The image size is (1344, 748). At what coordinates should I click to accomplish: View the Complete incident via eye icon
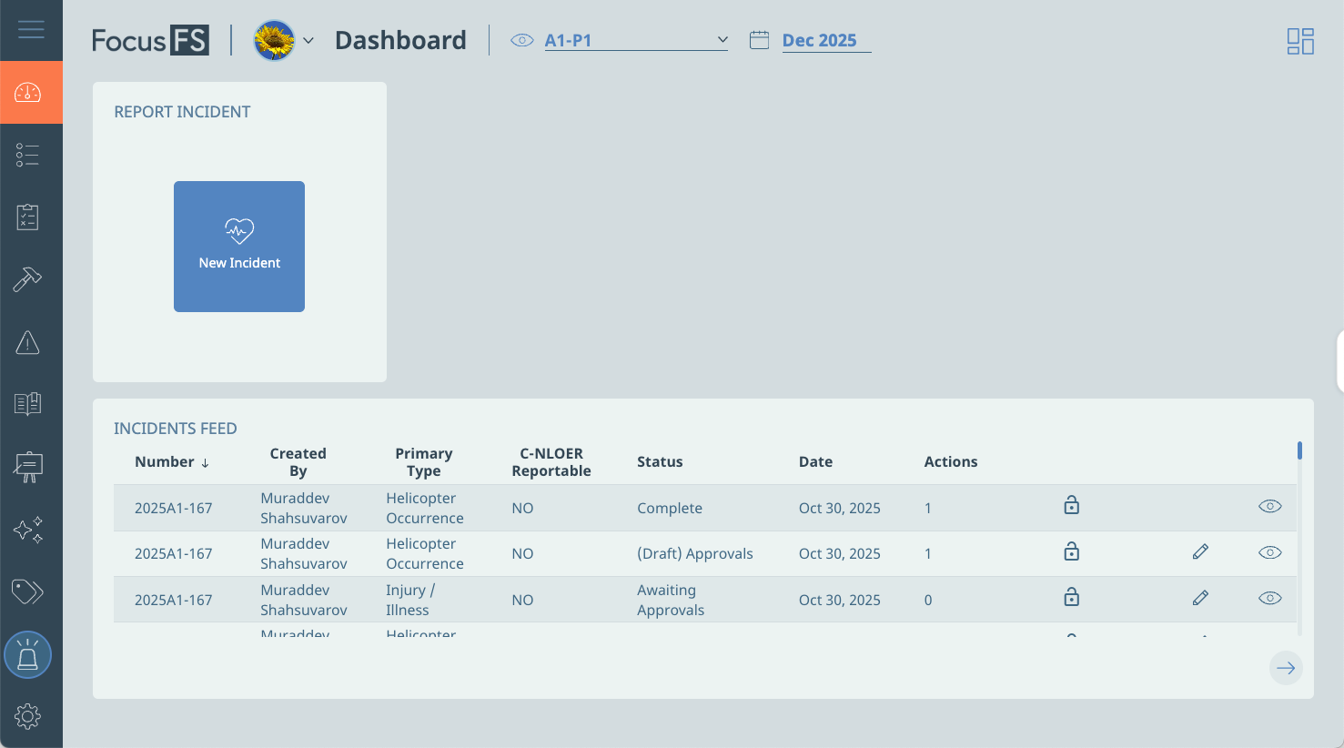click(x=1269, y=507)
